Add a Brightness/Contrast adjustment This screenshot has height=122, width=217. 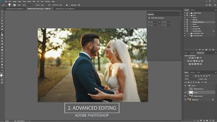(190, 58)
